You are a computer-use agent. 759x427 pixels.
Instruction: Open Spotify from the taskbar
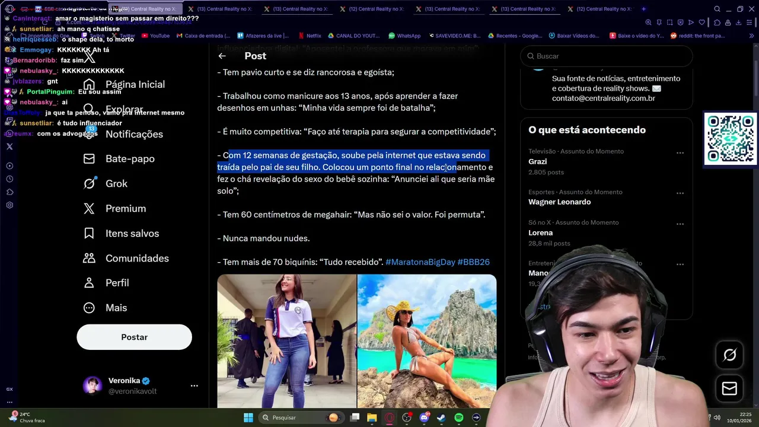(459, 418)
